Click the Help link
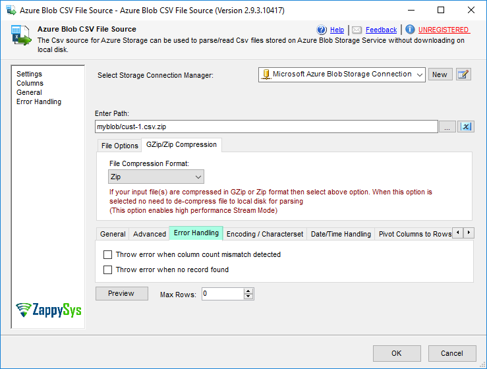Screen dimensions: 487x369 [337, 30]
